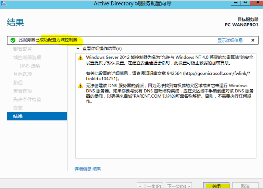Click the 下一步(N) button
The height and width of the screenshot is (189, 263).
point(179,186)
